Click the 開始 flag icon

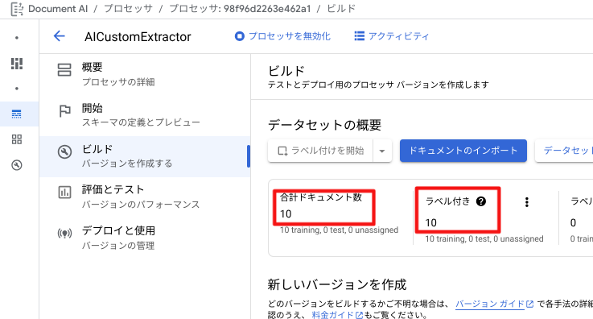click(x=64, y=111)
